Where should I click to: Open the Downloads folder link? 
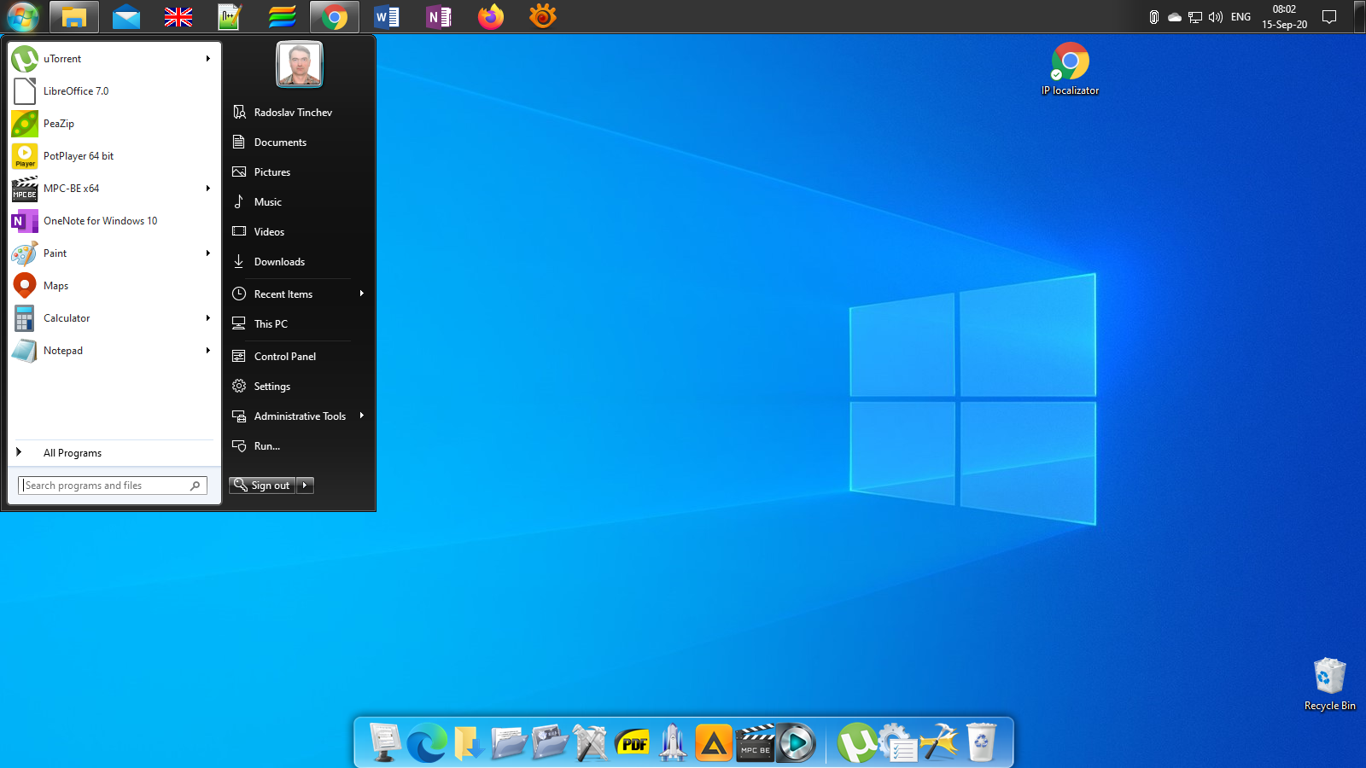coord(299,262)
